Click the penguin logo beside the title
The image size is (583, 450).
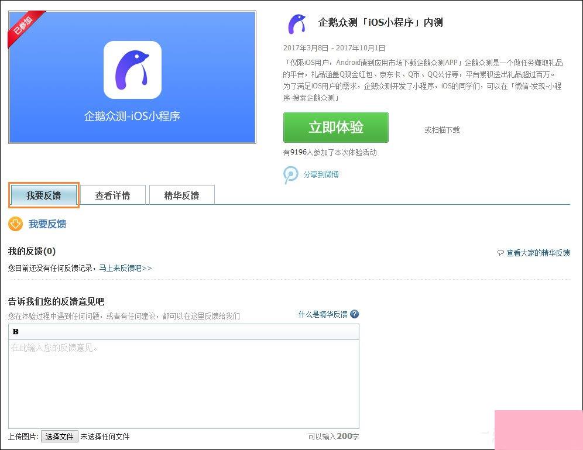pos(297,24)
